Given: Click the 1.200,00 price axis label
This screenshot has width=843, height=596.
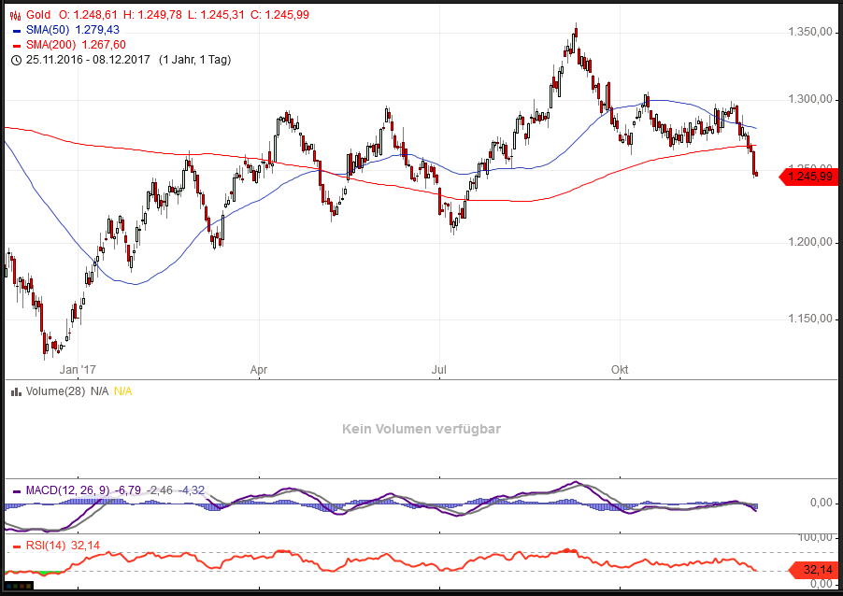Looking at the screenshot, I should point(810,242).
